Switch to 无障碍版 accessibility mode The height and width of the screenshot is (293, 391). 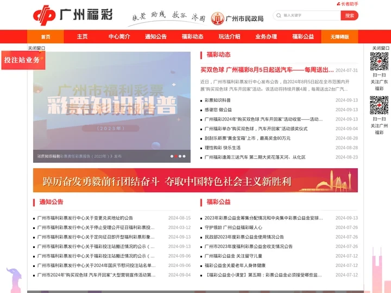click(339, 37)
